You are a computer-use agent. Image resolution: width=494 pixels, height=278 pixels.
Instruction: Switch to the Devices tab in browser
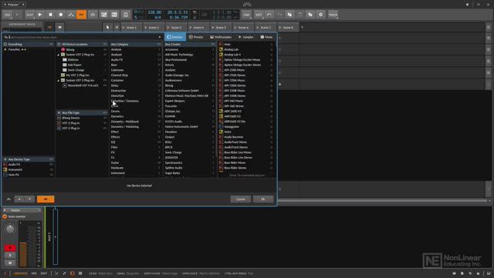[x=175, y=37]
